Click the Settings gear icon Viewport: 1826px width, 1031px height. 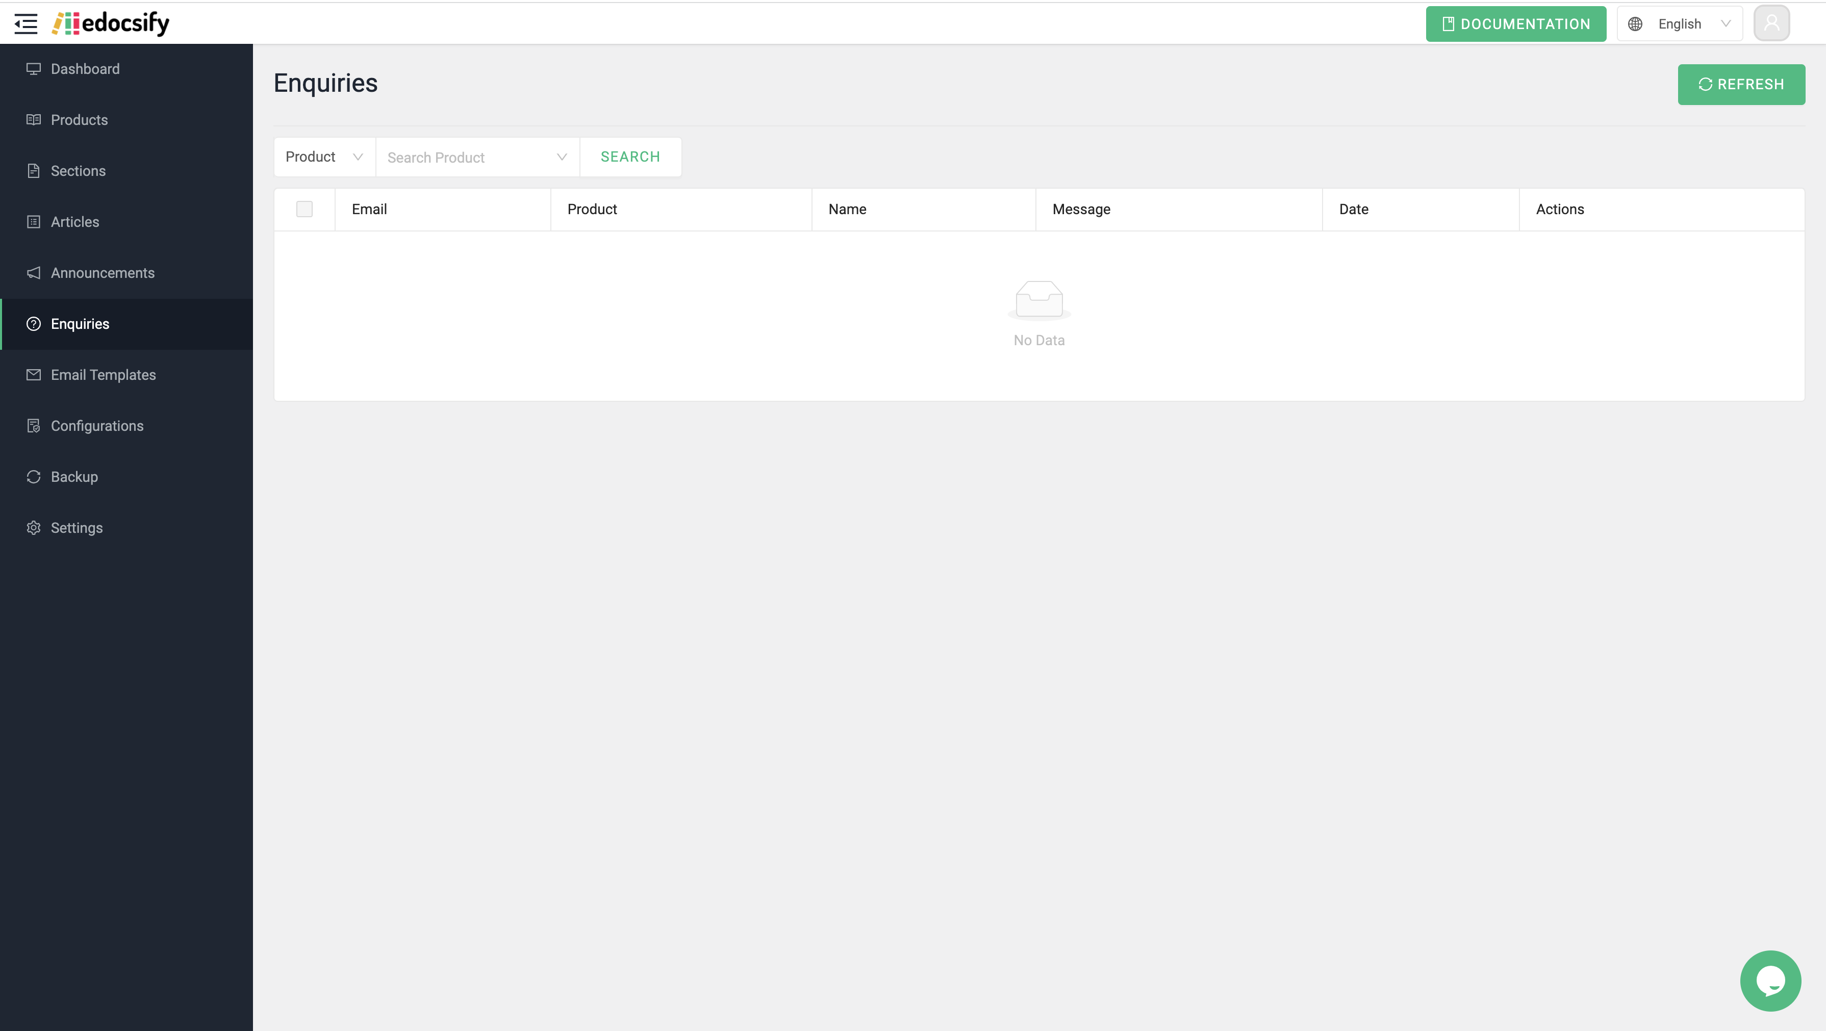[x=33, y=528]
